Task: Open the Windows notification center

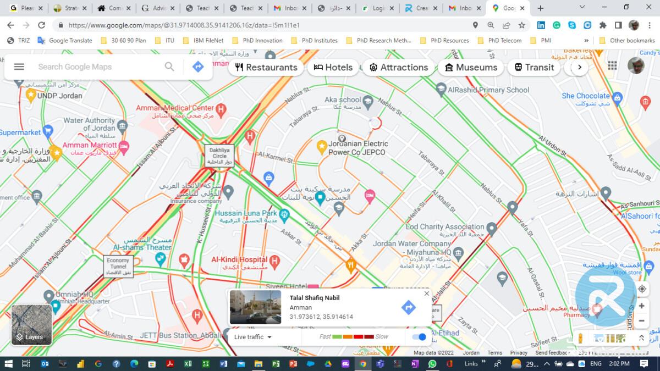Action: [644, 363]
